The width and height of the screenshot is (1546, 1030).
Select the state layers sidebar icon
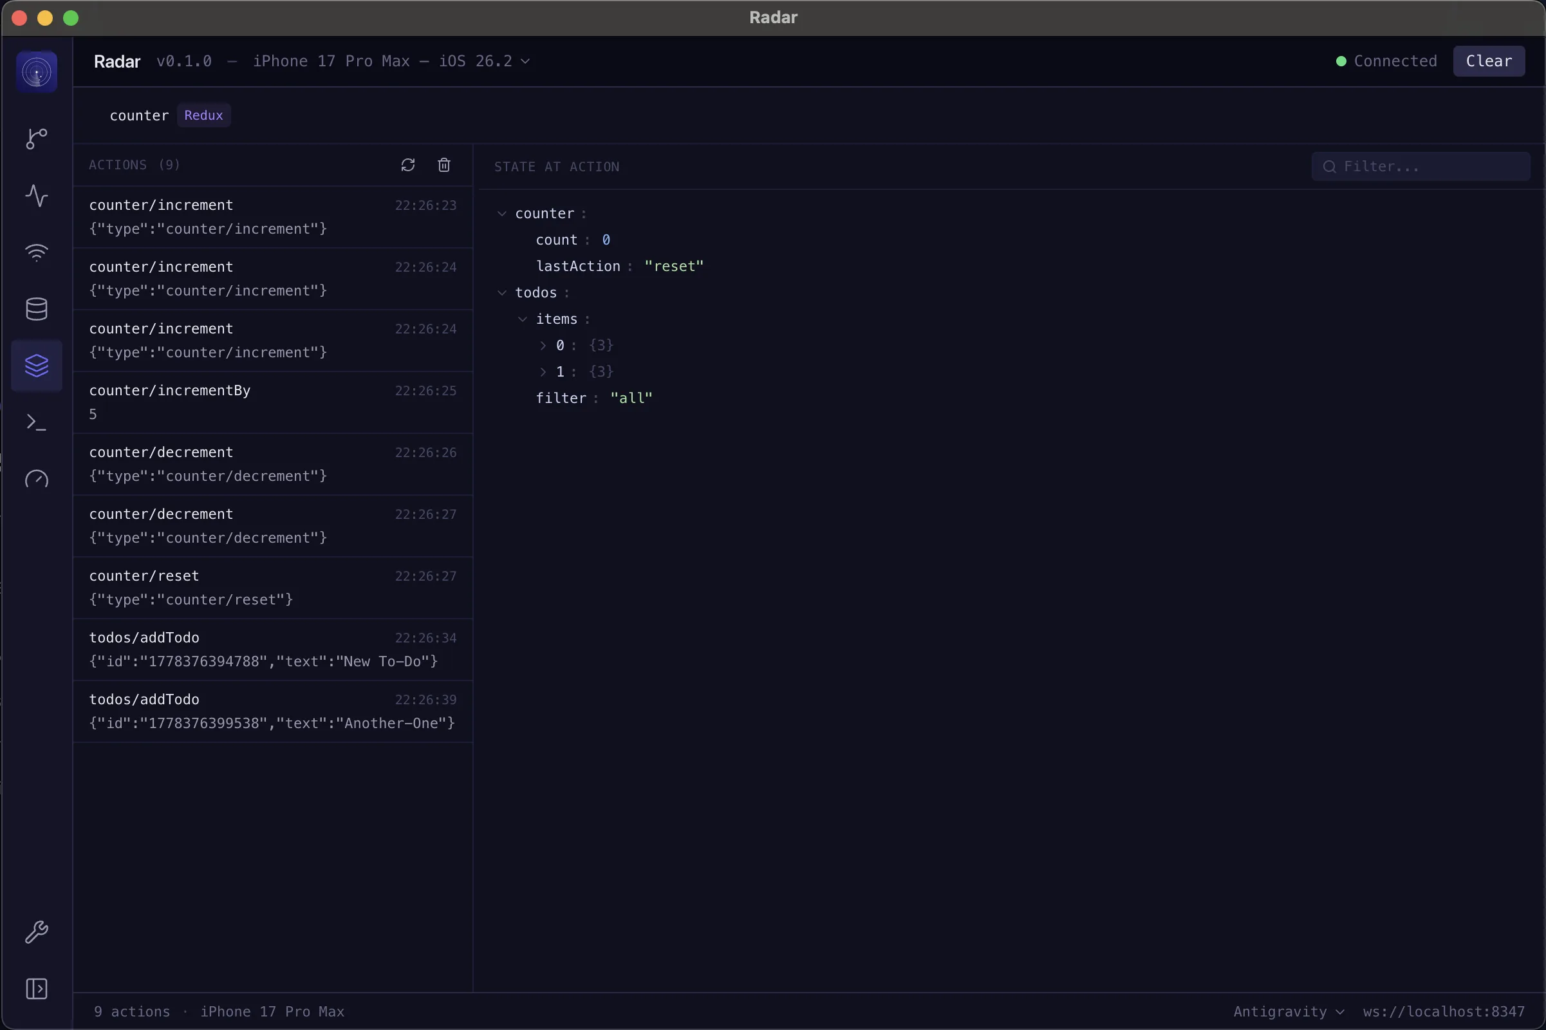[37, 366]
